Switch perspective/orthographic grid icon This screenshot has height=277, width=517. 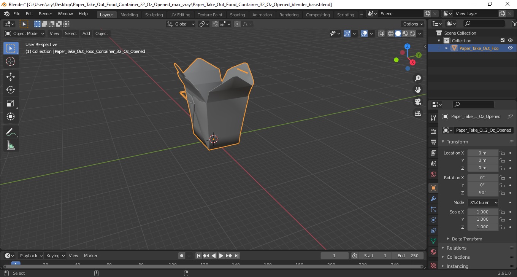(x=418, y=113)
